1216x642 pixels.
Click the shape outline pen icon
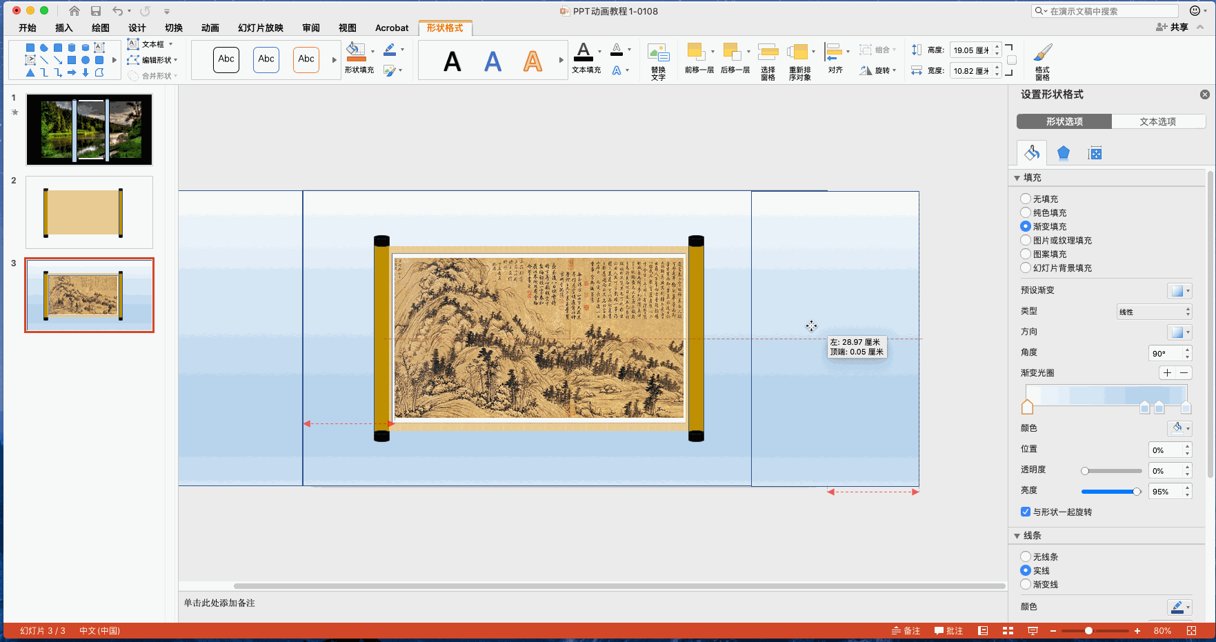390,50
